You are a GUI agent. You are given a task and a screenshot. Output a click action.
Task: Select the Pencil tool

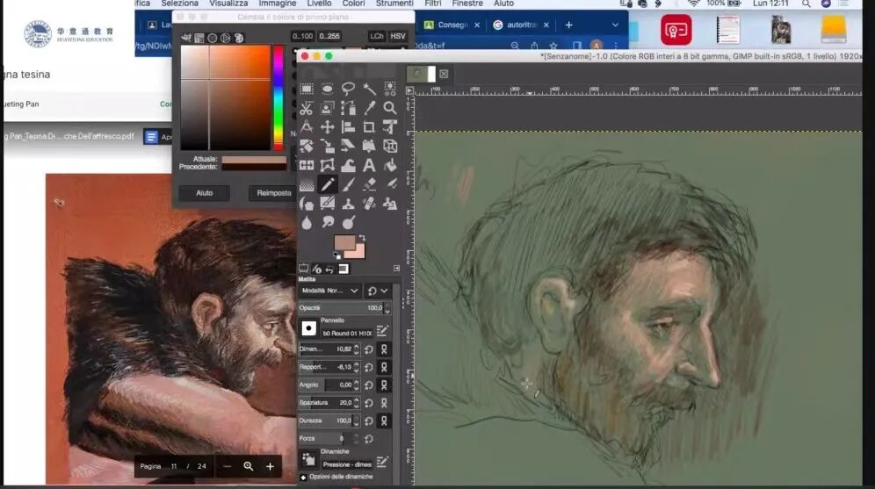point(327,184)
